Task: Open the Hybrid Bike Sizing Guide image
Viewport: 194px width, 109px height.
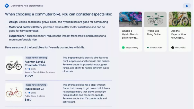Action: 155,19
